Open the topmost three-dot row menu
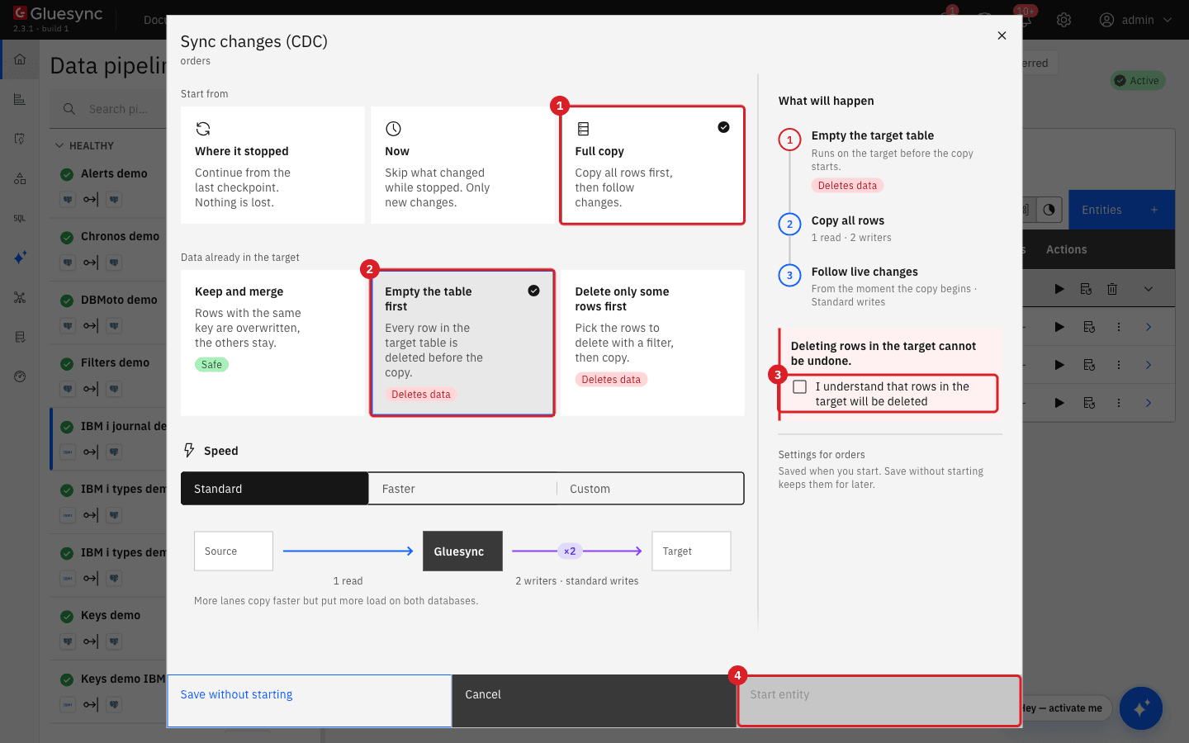1189x743 pixels. pos(1119,327)
